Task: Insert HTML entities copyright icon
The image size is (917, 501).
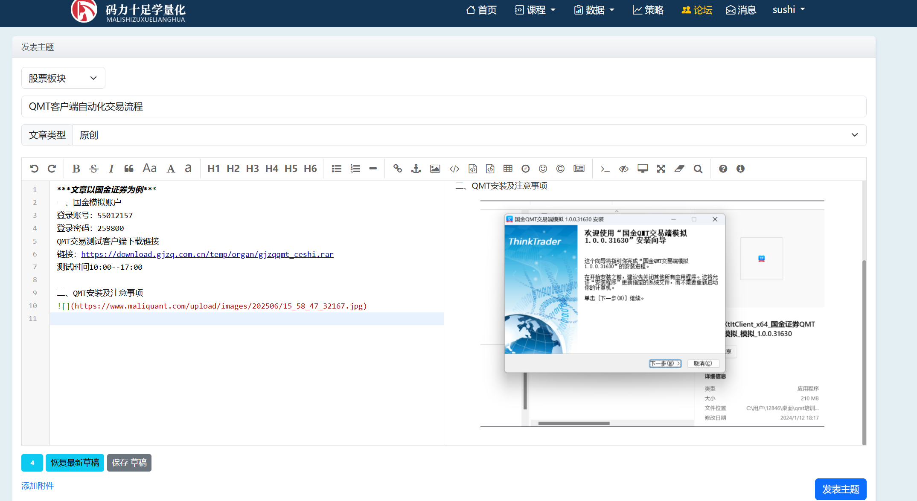Action: [x=560, y=169]
